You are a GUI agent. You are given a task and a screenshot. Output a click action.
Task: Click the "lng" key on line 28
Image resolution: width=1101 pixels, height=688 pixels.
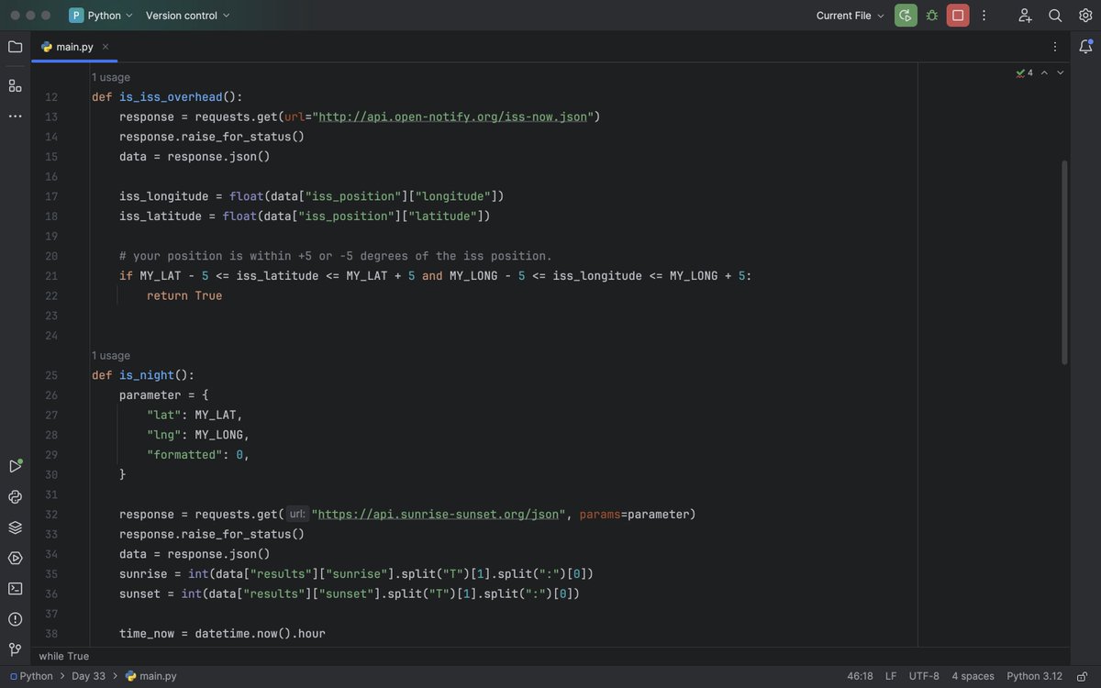tap(164, 435)
